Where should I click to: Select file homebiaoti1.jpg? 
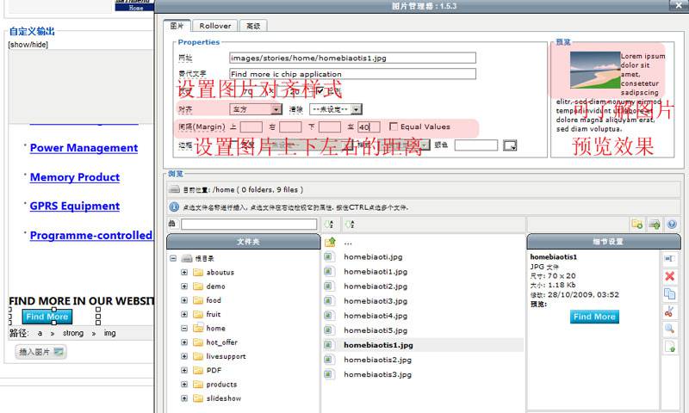tap(376, 272)
